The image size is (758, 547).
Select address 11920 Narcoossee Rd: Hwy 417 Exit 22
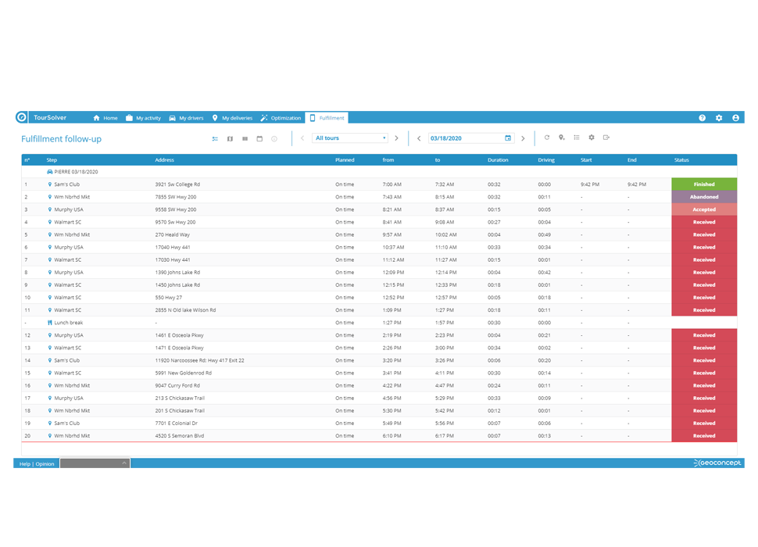[x=199, y=360]
